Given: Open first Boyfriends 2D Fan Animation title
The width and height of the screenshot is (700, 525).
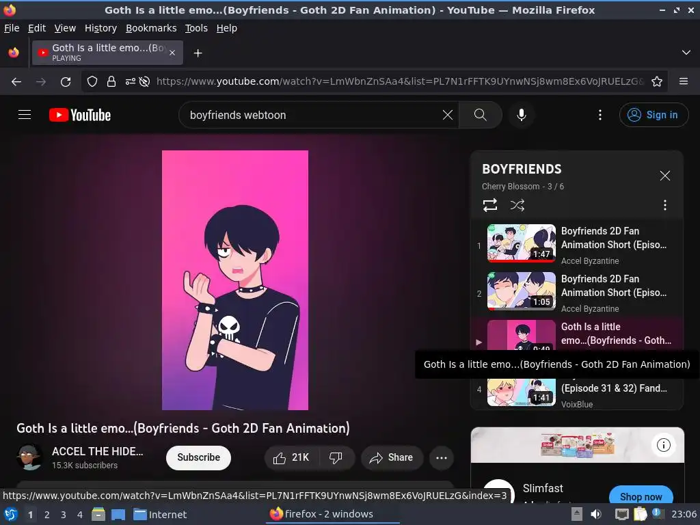Looking at the screenshot, I should click(613, 238).
